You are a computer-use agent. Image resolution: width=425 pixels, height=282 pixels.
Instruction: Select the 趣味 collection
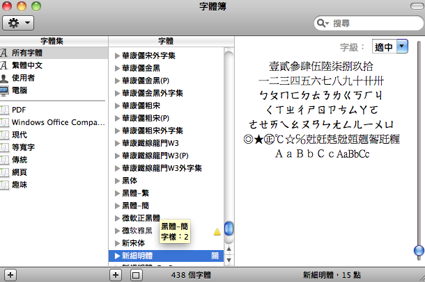[x=54, y=185]
